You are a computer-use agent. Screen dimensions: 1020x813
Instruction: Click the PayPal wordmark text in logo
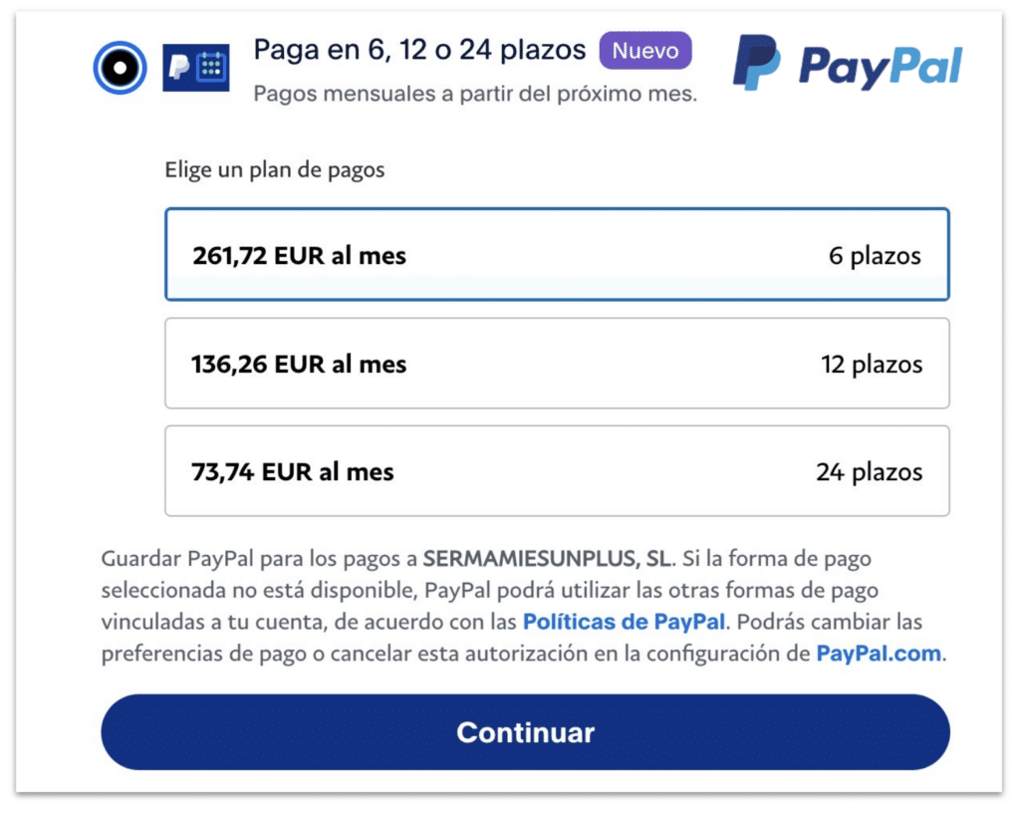tap(880, 67)
